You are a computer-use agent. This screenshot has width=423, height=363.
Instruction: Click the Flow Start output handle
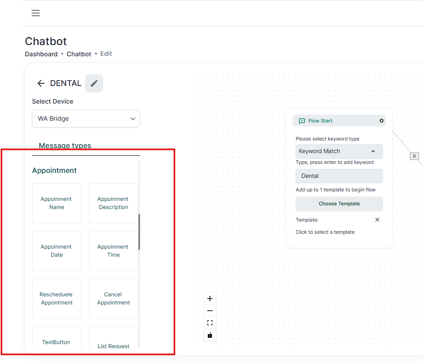(x=382, y=121)
